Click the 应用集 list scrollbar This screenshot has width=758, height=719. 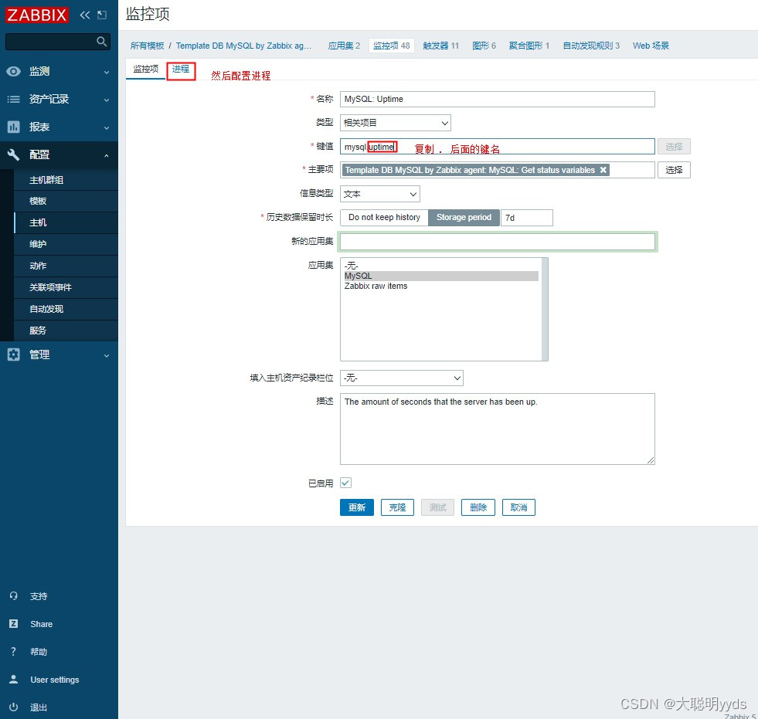(545, 309)
